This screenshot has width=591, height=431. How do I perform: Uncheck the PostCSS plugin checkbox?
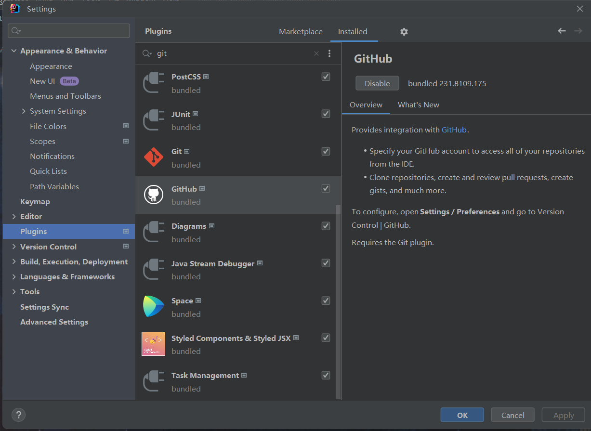coord(326,77)
